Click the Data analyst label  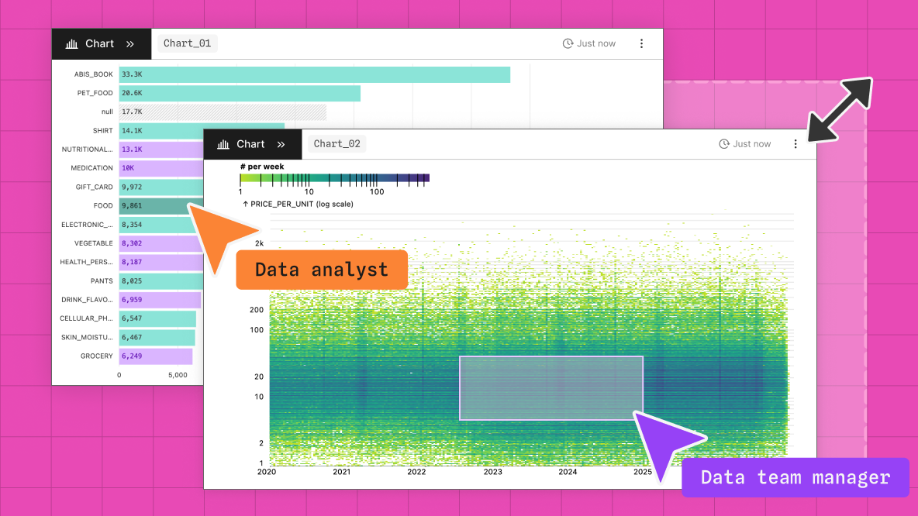[321, 269]
